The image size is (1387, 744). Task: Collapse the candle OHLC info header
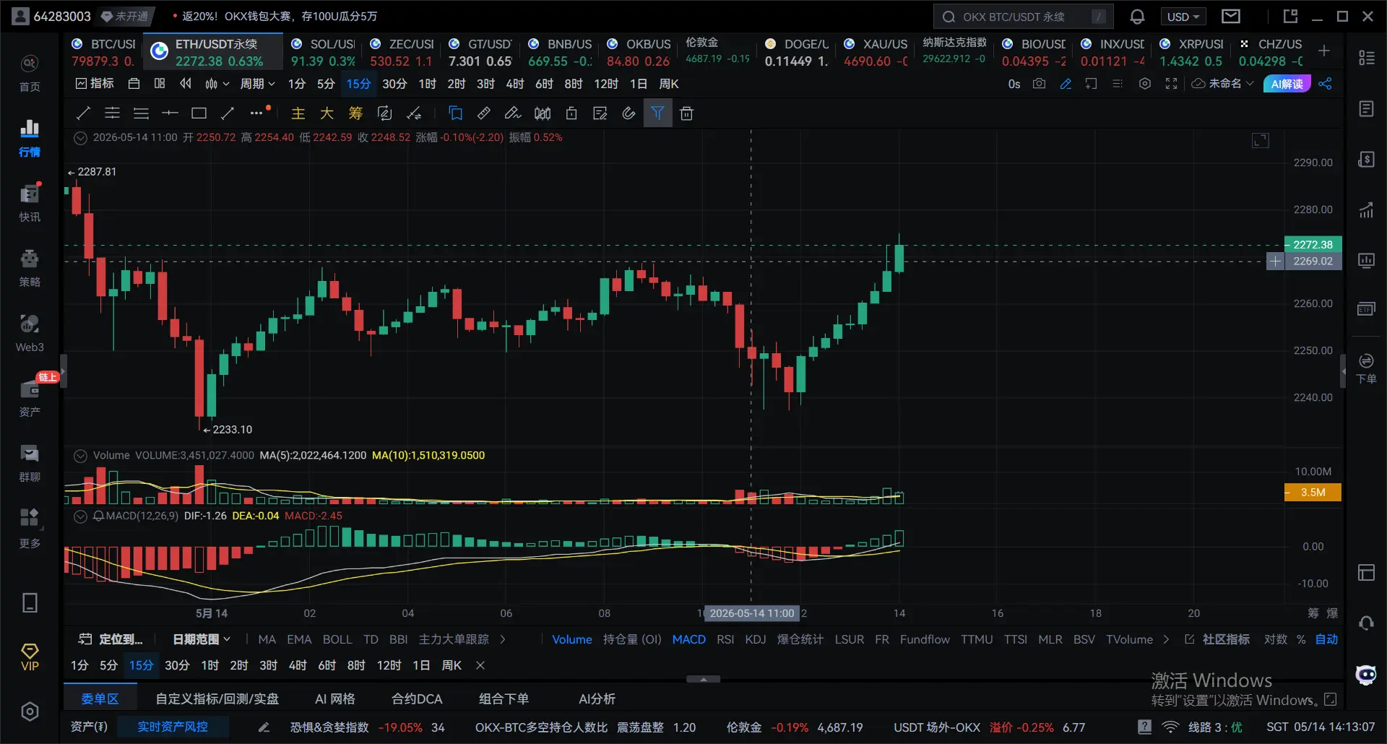[81, 137]
